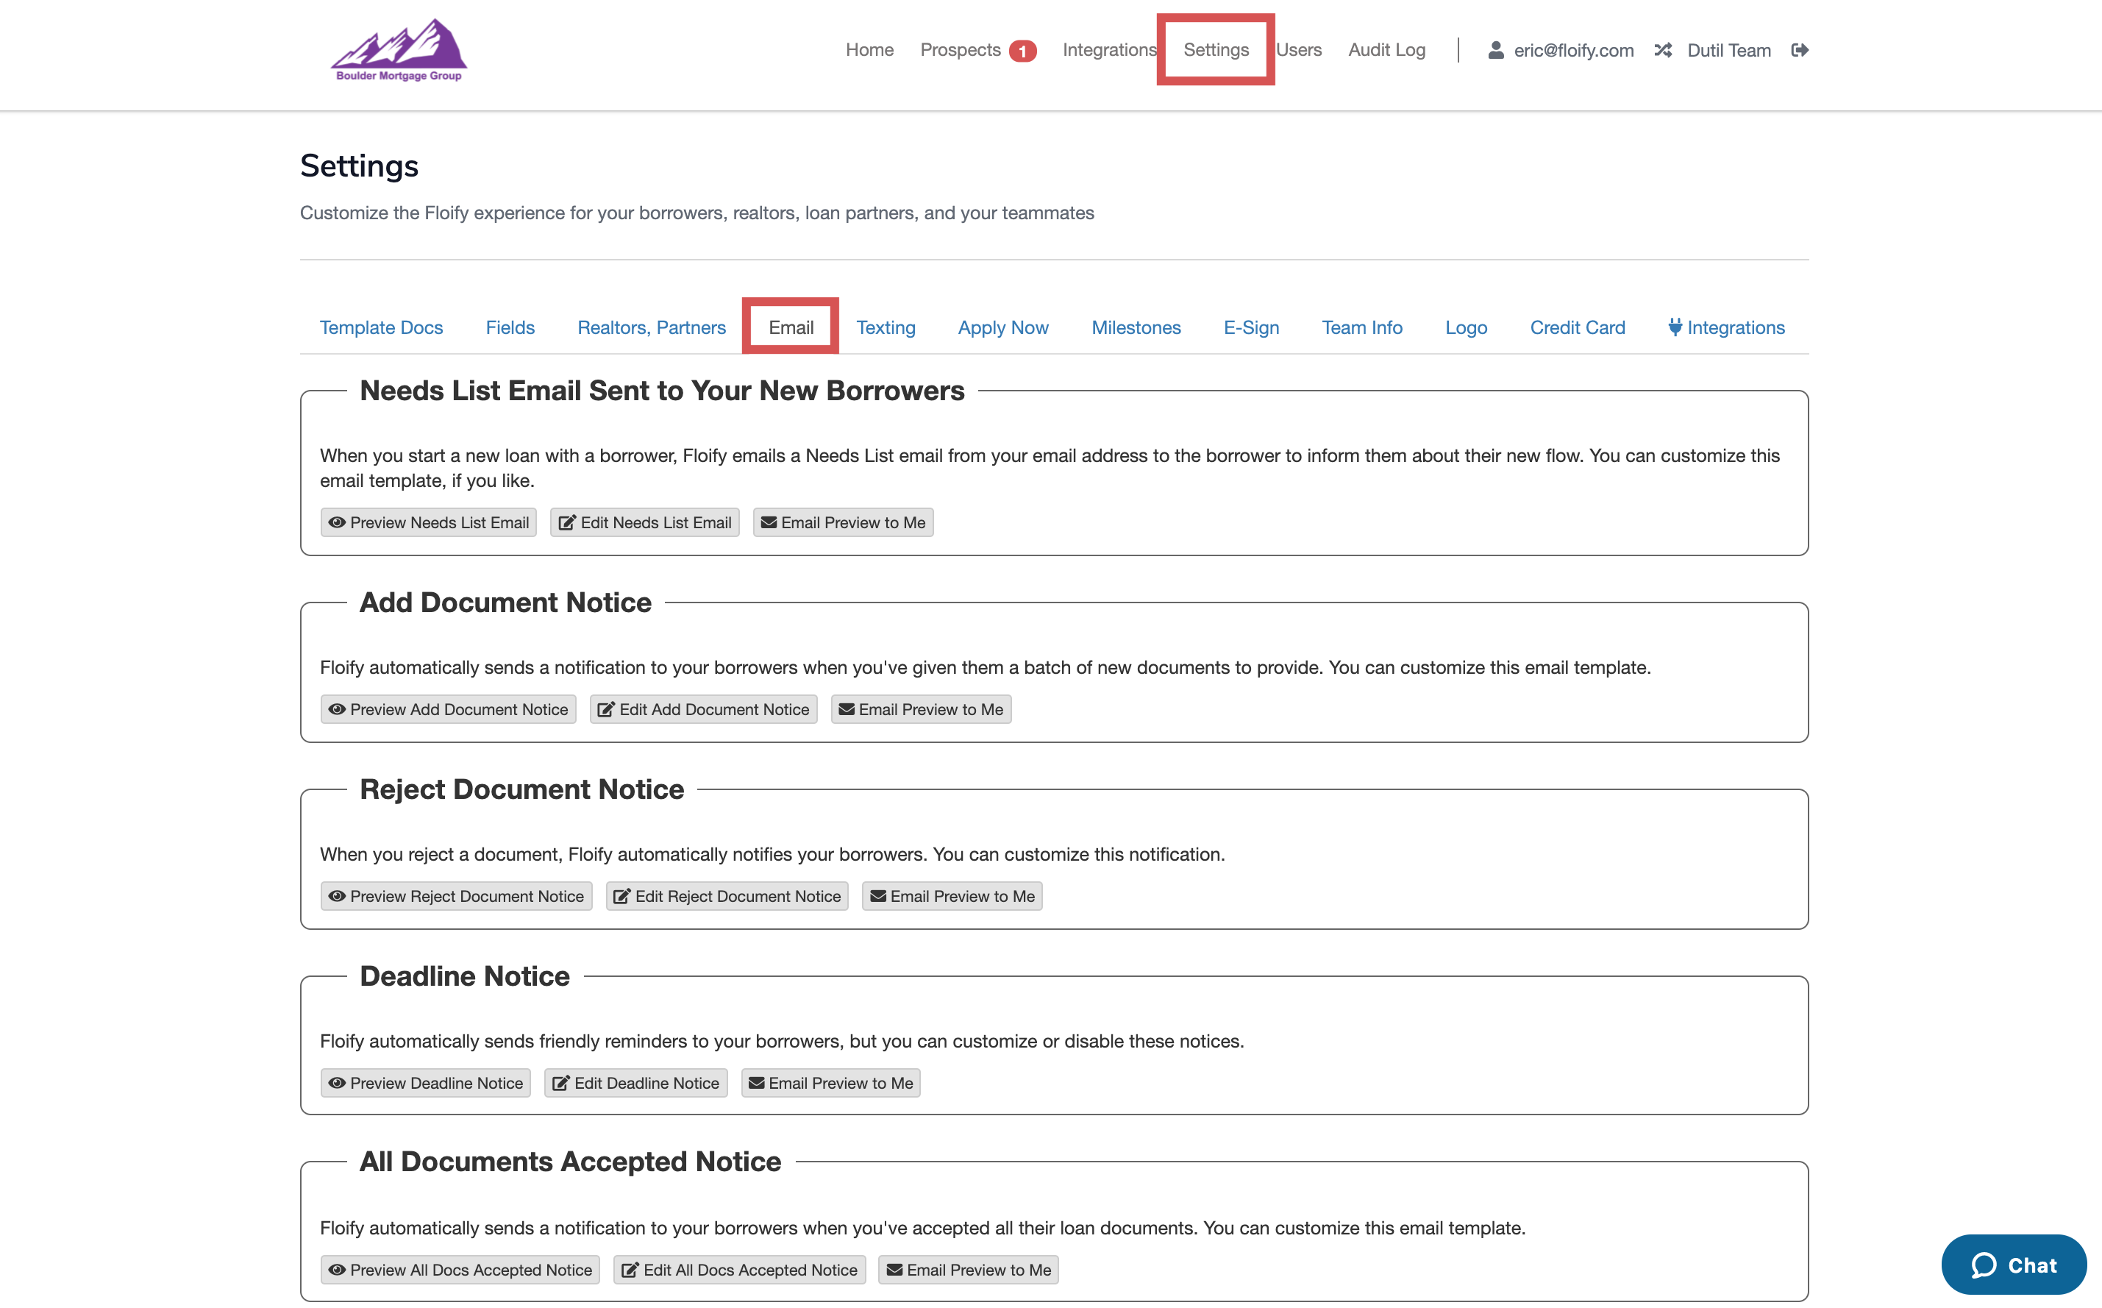This screenshot has height=1308, width=2102.
Task: Click the Prospects red notification badge
Action: (1022, 51)
